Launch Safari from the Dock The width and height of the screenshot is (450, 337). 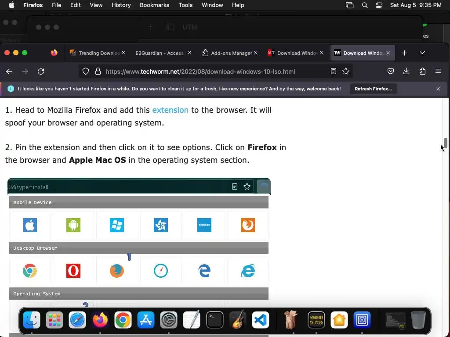point(77,320)
